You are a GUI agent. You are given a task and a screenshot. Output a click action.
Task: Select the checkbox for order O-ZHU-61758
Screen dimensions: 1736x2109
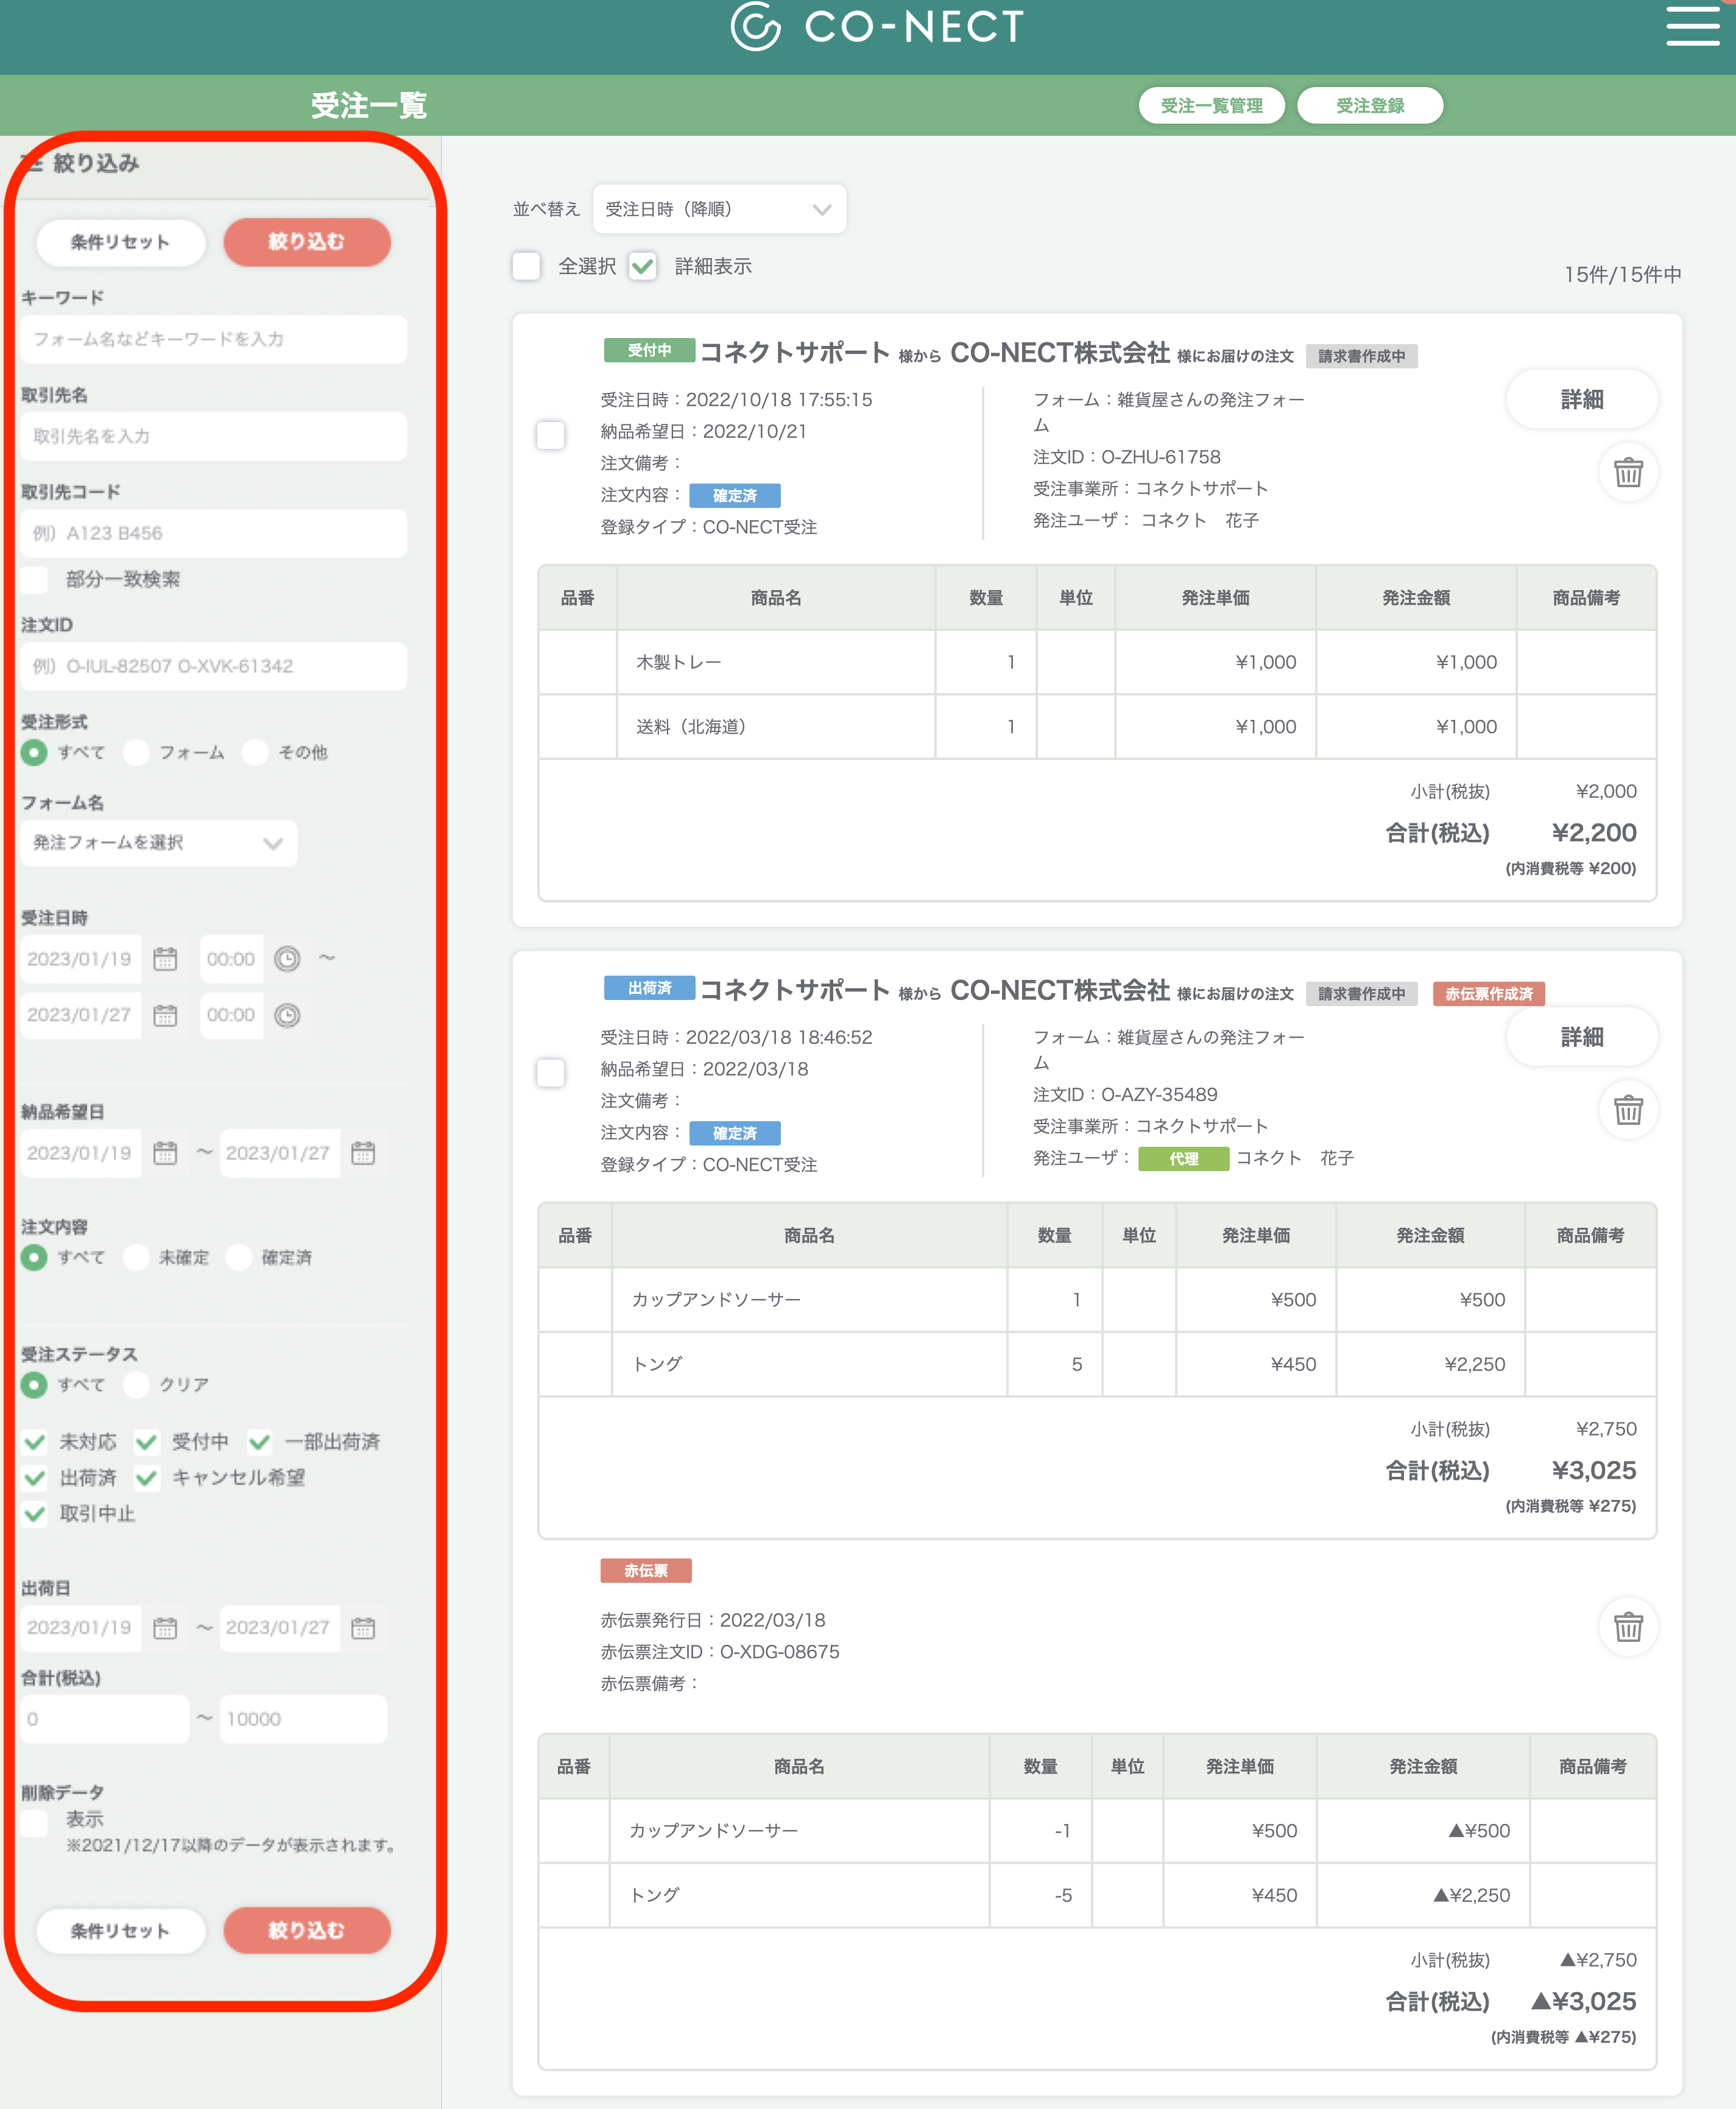[x=551, y=435]
